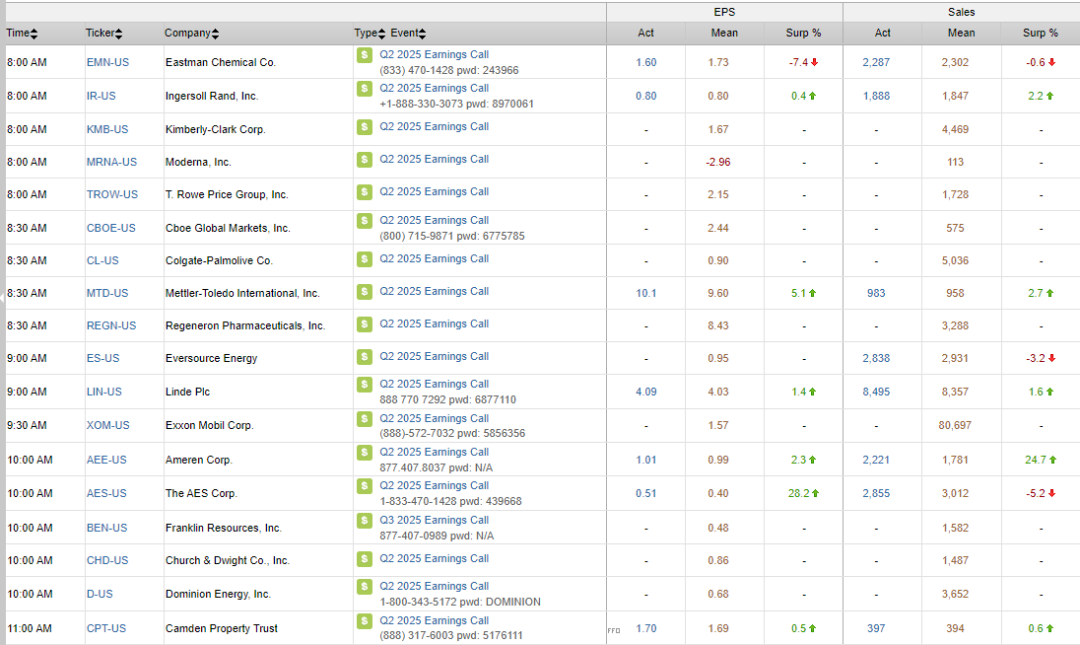This screenshot has height=645, width=1080.
Task: Open the AEE-US ticker link
Action: 106,460
